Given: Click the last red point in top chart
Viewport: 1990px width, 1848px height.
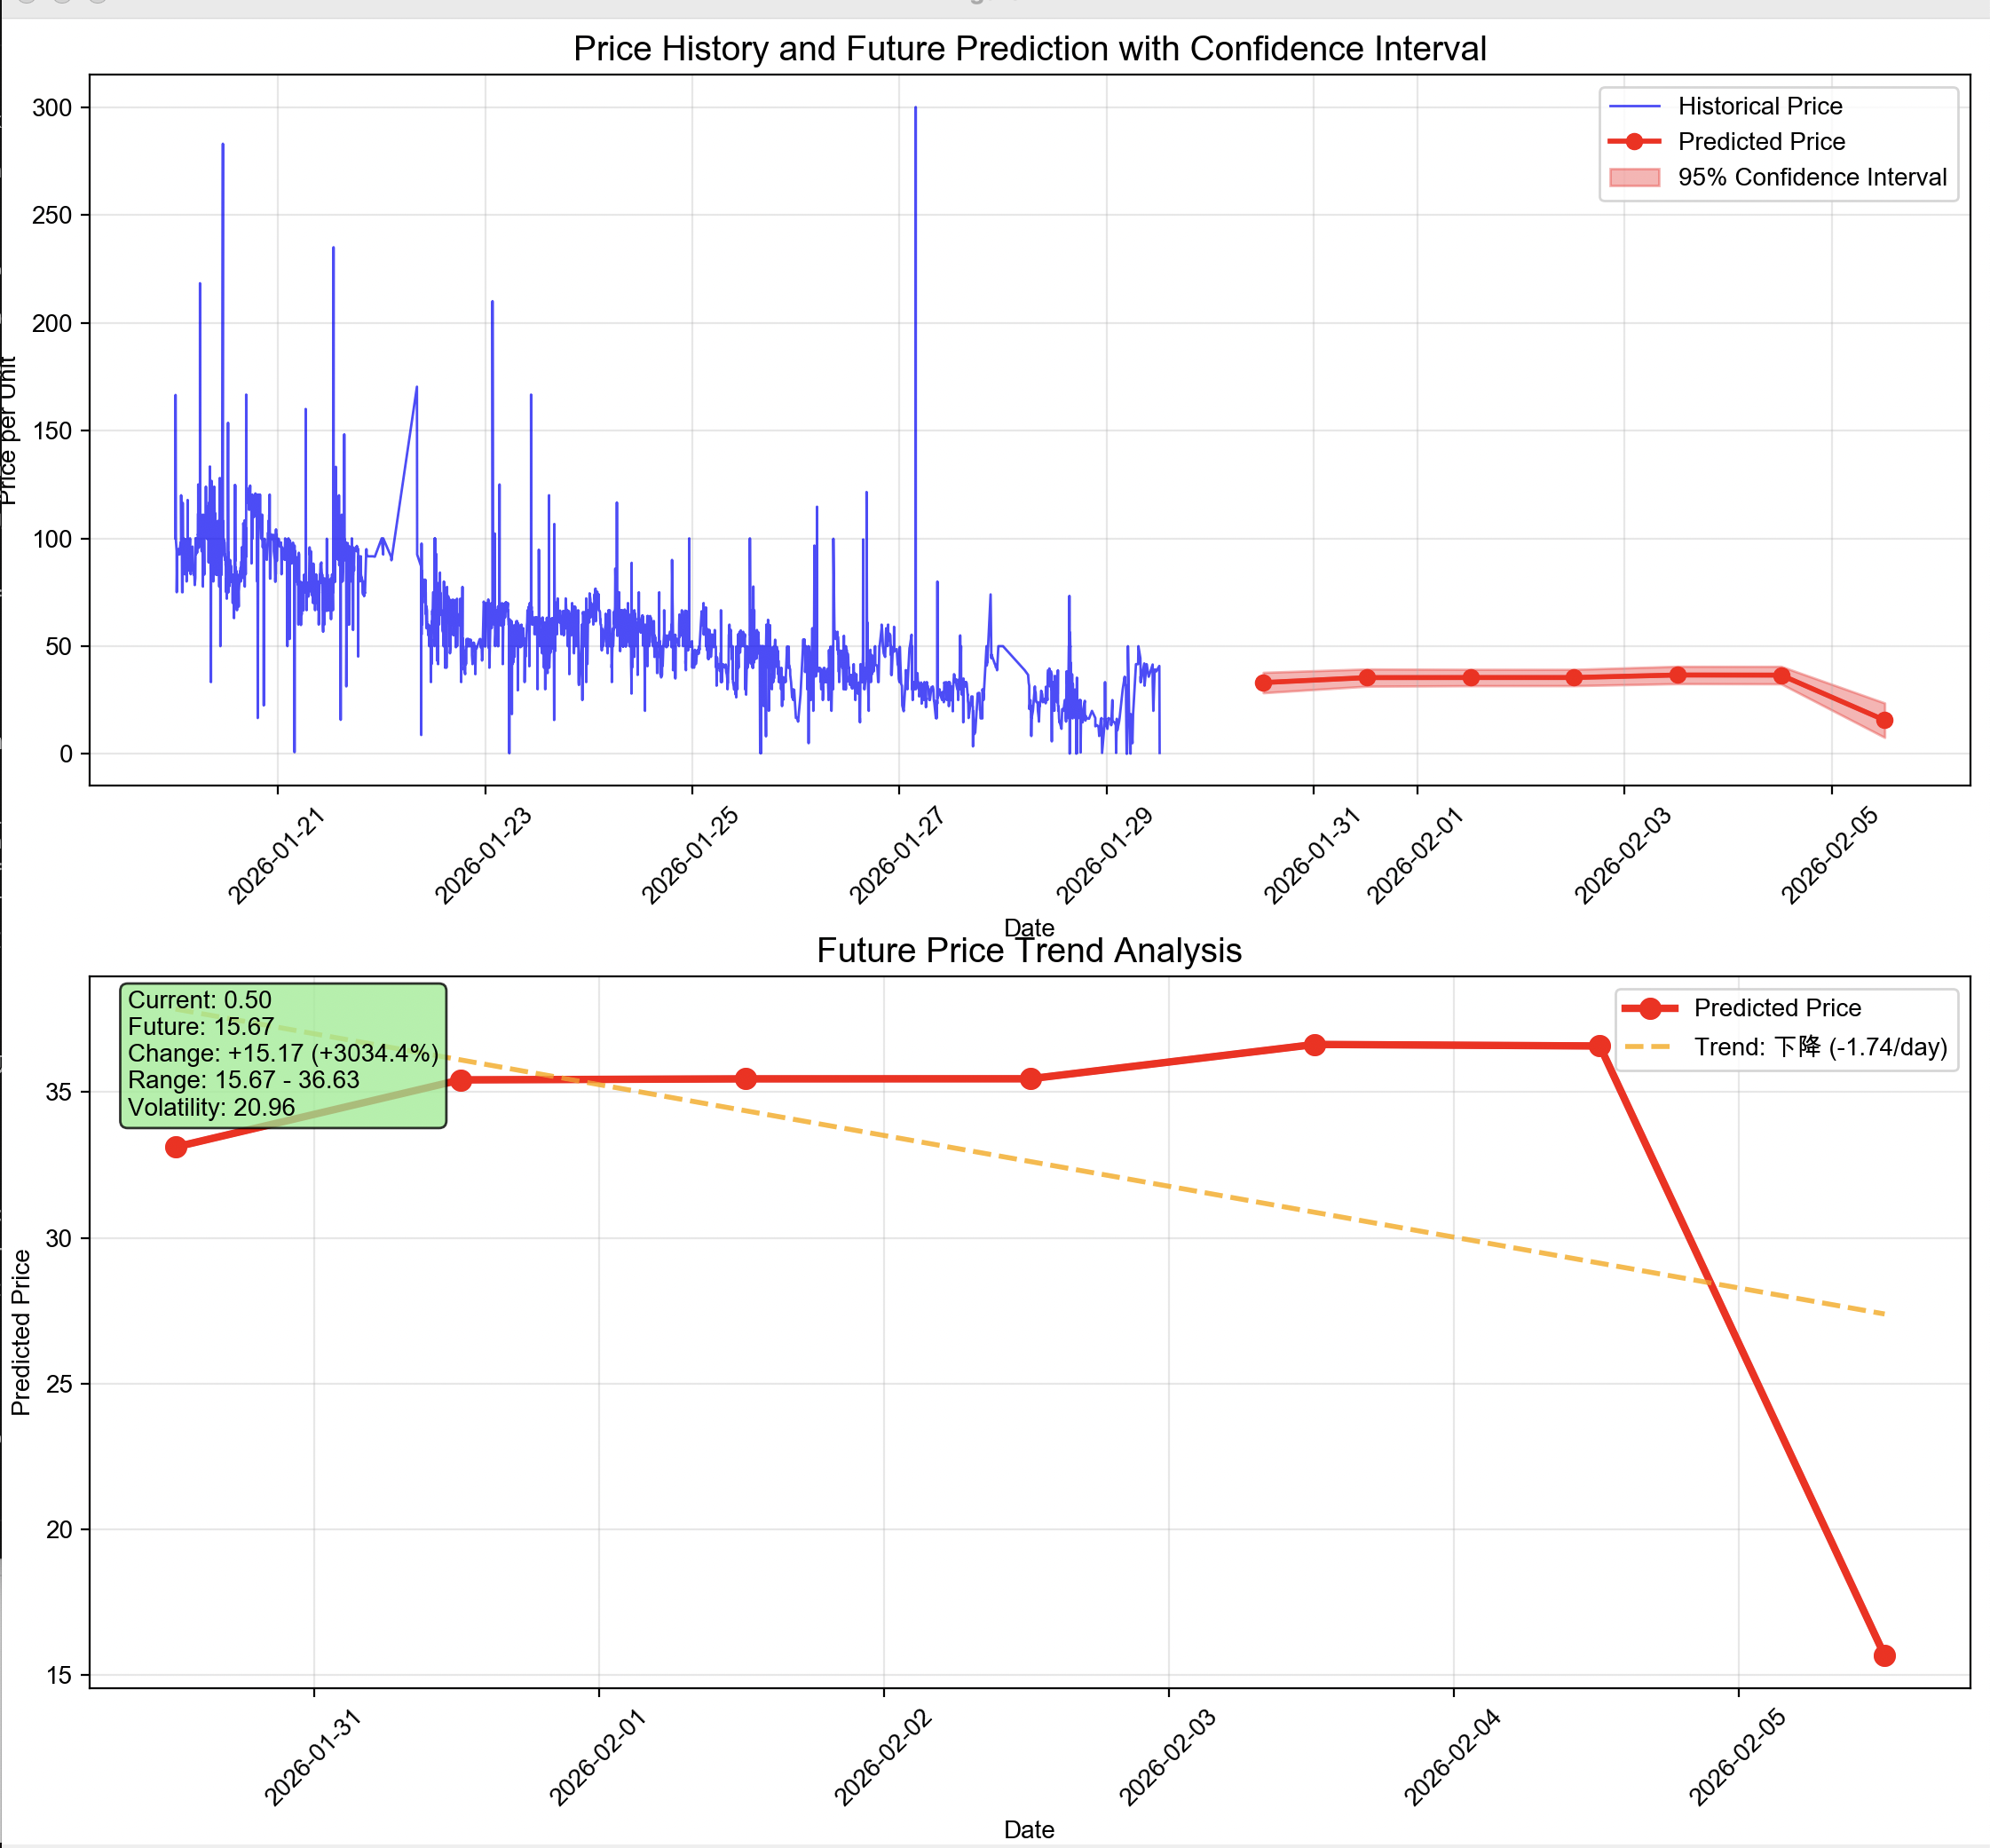Looking at the screenshot, I should [x=1884, y=720].
